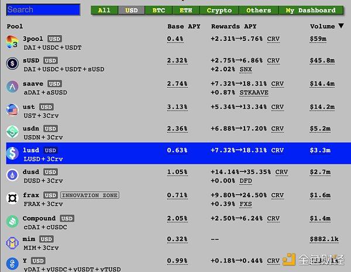Click saave volume $14.4m
351x272 pixels.
pyautogui.click(x=322, y=84)
